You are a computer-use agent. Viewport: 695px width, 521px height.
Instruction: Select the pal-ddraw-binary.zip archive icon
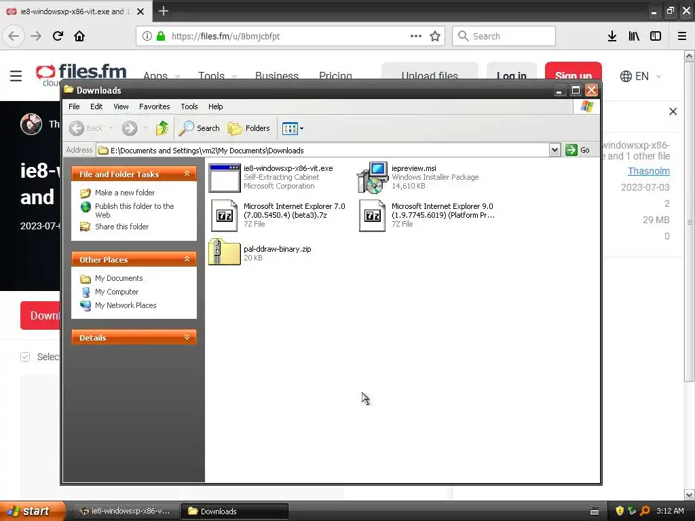[x=224, y=252]
